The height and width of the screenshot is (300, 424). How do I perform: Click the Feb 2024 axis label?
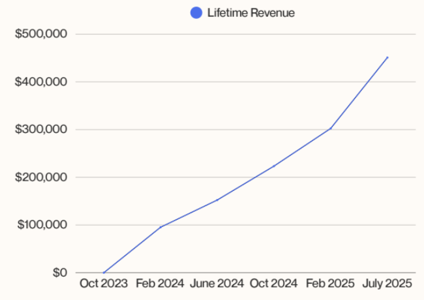160,284
